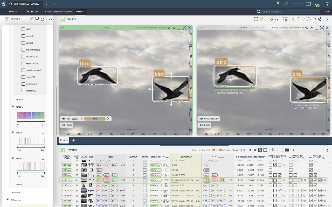Reset filters with the circular arrow icon

point(42,19)
